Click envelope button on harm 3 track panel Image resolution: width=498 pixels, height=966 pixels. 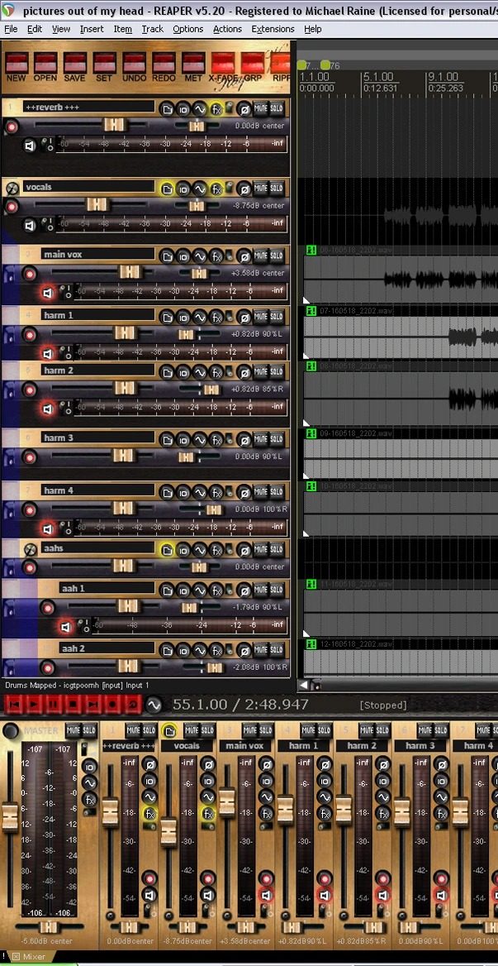pos(200,440)
